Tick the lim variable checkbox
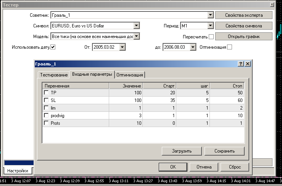 tap(46, 108)
